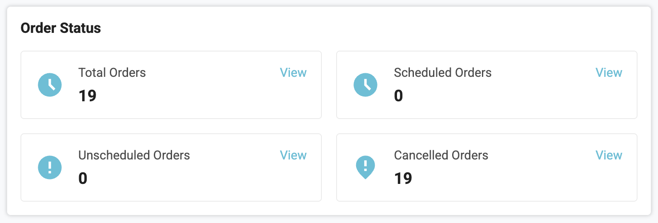Open View link for Total Orders
This screenshot has width=658, height=223.
[x=293, y=72]
